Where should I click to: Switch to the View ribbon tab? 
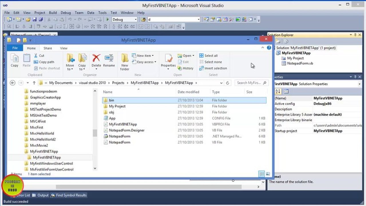pyautogui.click(x=64, y=48)
